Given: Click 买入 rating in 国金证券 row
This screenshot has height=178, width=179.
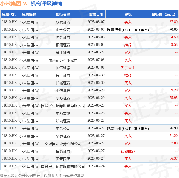Looking at the screenshot, I should tap(128, 37).
